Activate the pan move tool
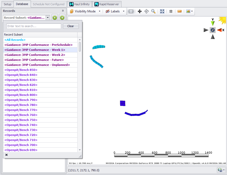The image size is (227, 175). point(140,11)
